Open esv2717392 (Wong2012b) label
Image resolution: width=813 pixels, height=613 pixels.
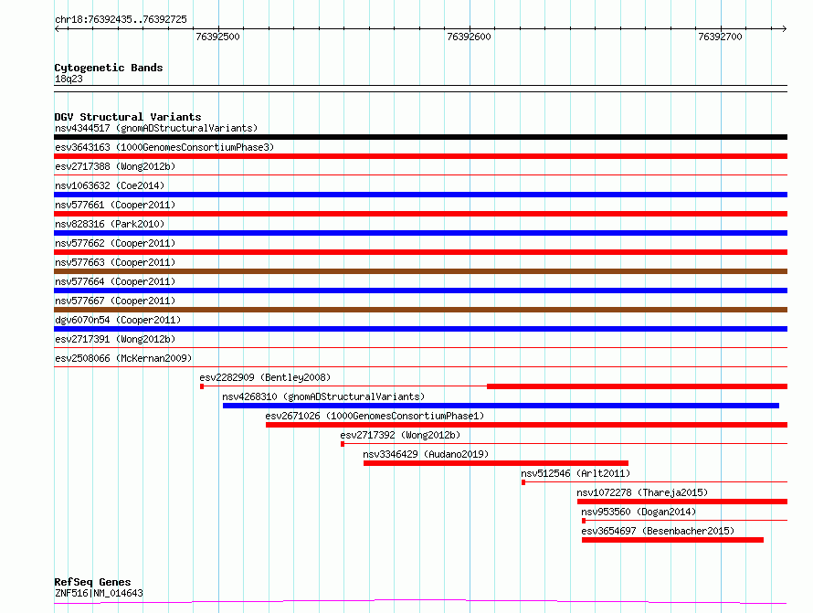click(x=400, y=435)
